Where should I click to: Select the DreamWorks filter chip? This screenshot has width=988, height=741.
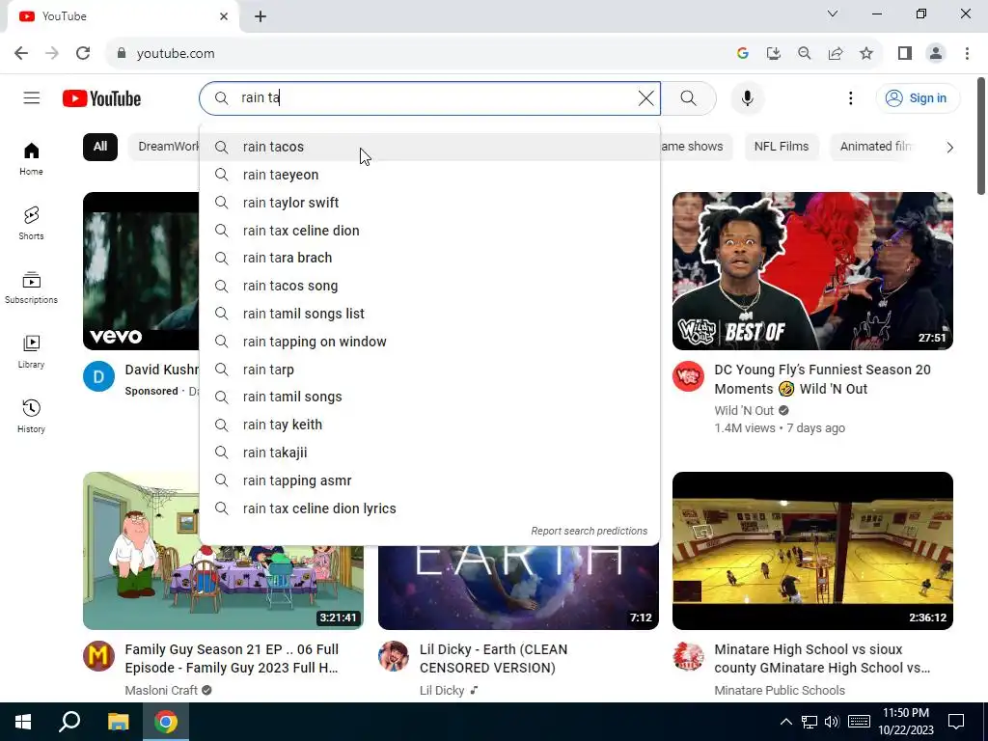tap(164, 147)
